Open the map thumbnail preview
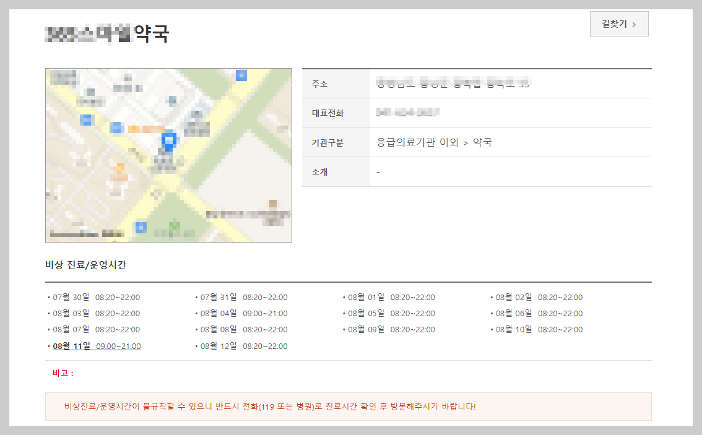The height and width of the screenshot is (435, 702). [168, 155]
